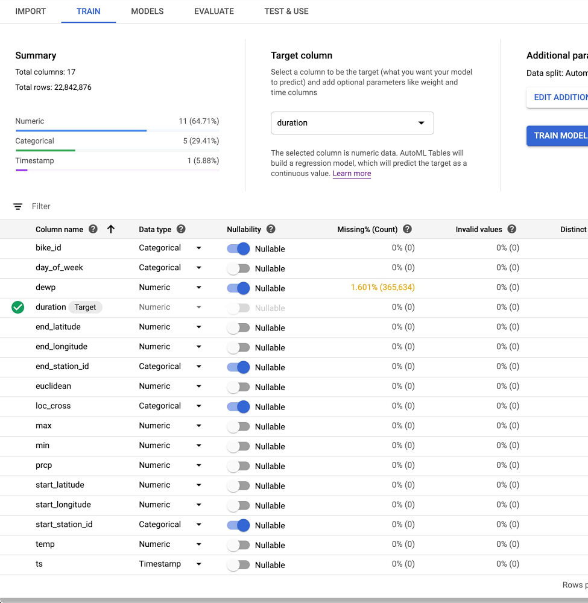
Task: Disable Nullable switch for dewp
Action: pos(238,288)
